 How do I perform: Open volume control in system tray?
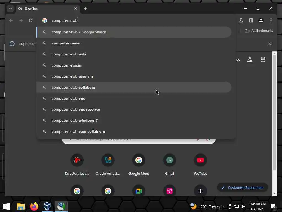(243, 206)
